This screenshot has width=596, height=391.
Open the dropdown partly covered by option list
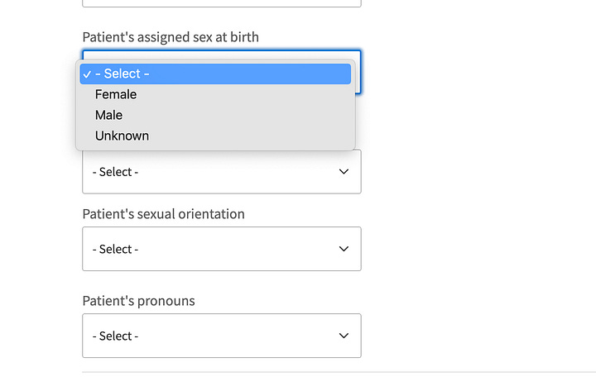221,173
